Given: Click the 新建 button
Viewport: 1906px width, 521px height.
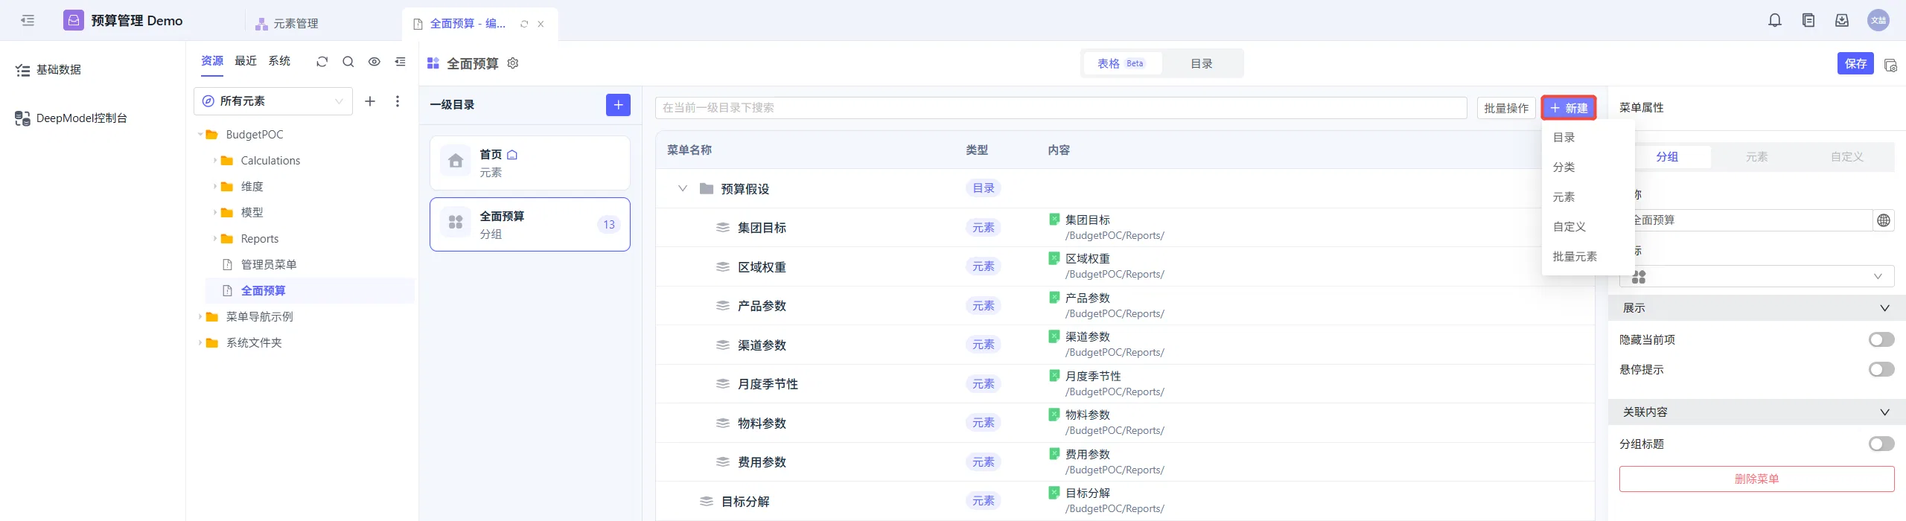Looking at the screenshot, I should tap(1569, 108).
